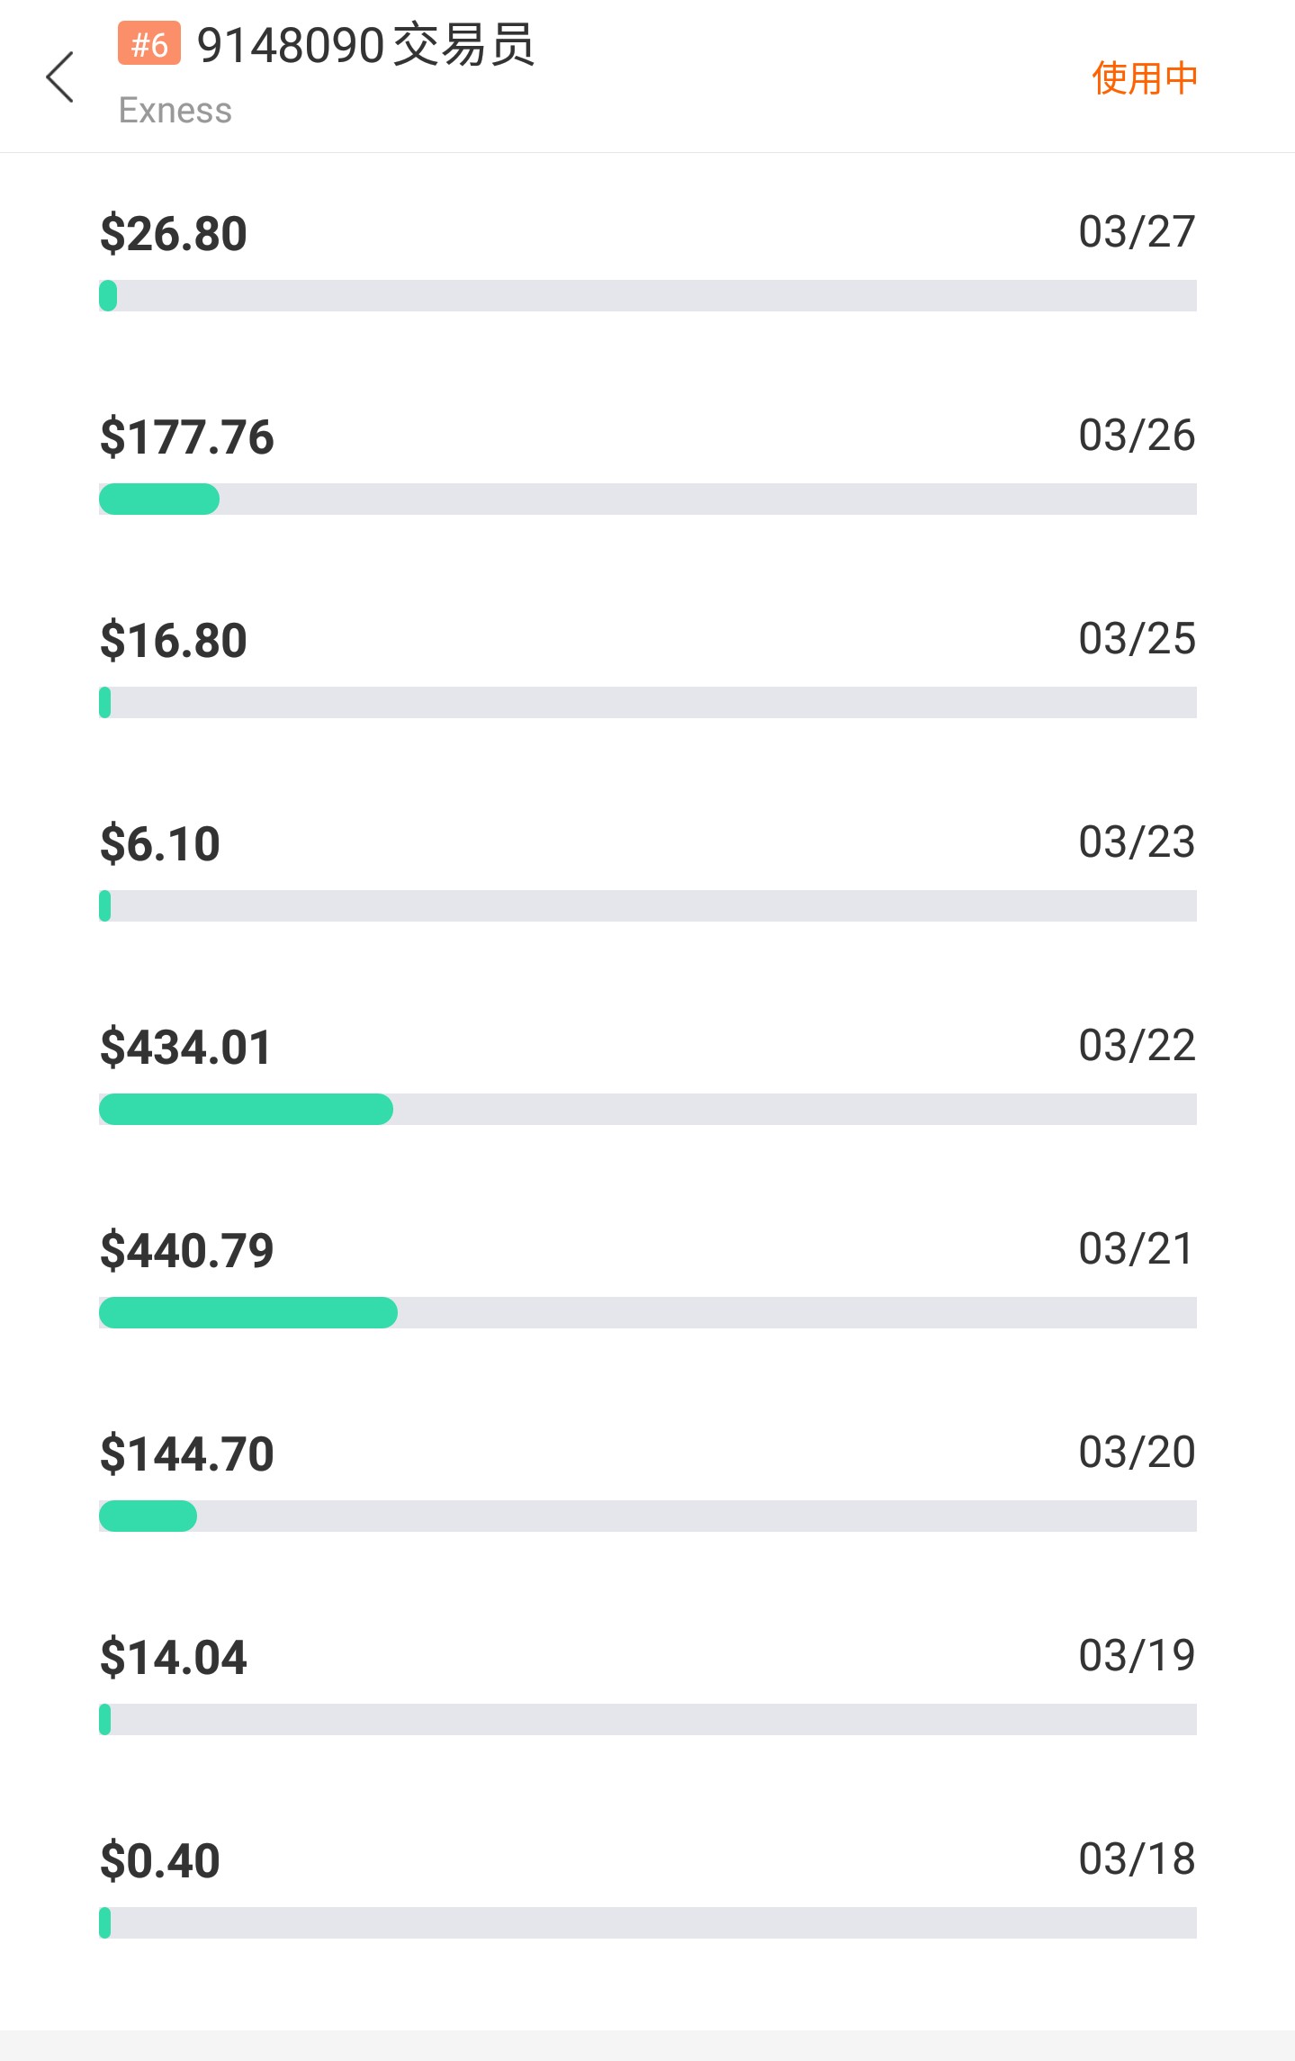
Task: Tap the 03/26 green progress bar
Action: [x=159, y=499]
